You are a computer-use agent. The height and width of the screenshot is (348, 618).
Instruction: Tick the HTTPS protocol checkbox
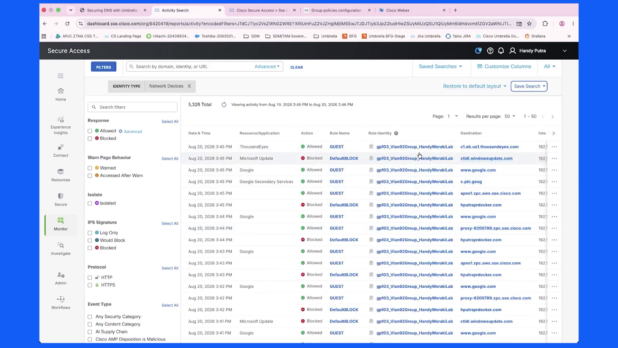point(90,285)
